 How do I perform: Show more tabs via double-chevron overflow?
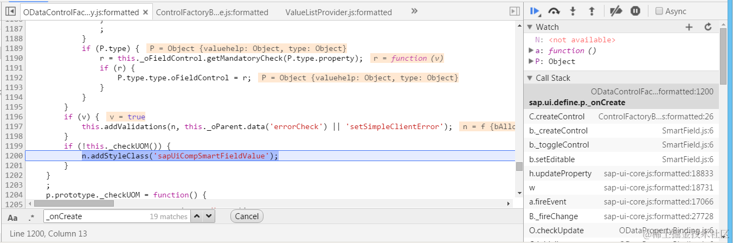click(414, 10)
